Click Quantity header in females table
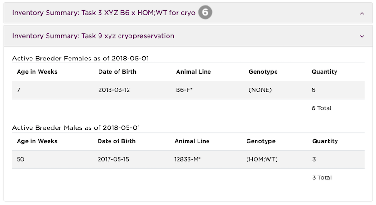 pos(324,72)
